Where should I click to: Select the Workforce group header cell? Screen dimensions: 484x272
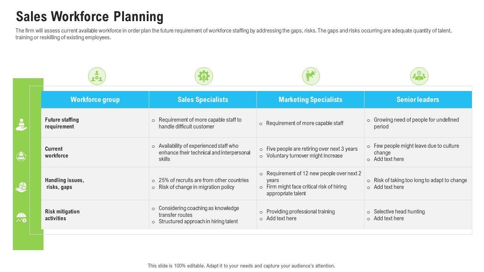pos(95,100)
